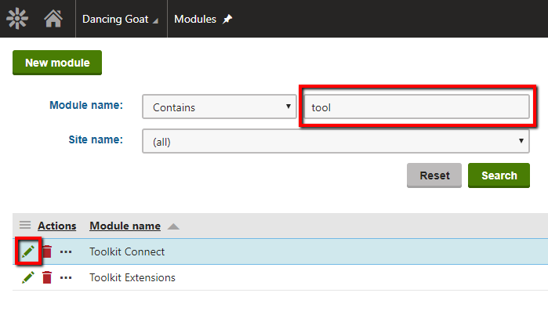Delete the Toolkit Connect module

coord(47,251)
